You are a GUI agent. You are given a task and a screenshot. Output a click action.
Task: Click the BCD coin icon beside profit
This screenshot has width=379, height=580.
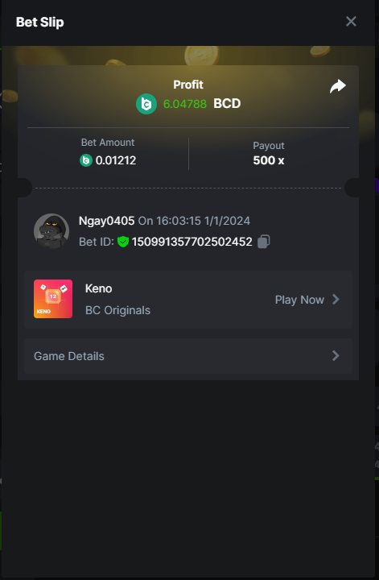146,104
